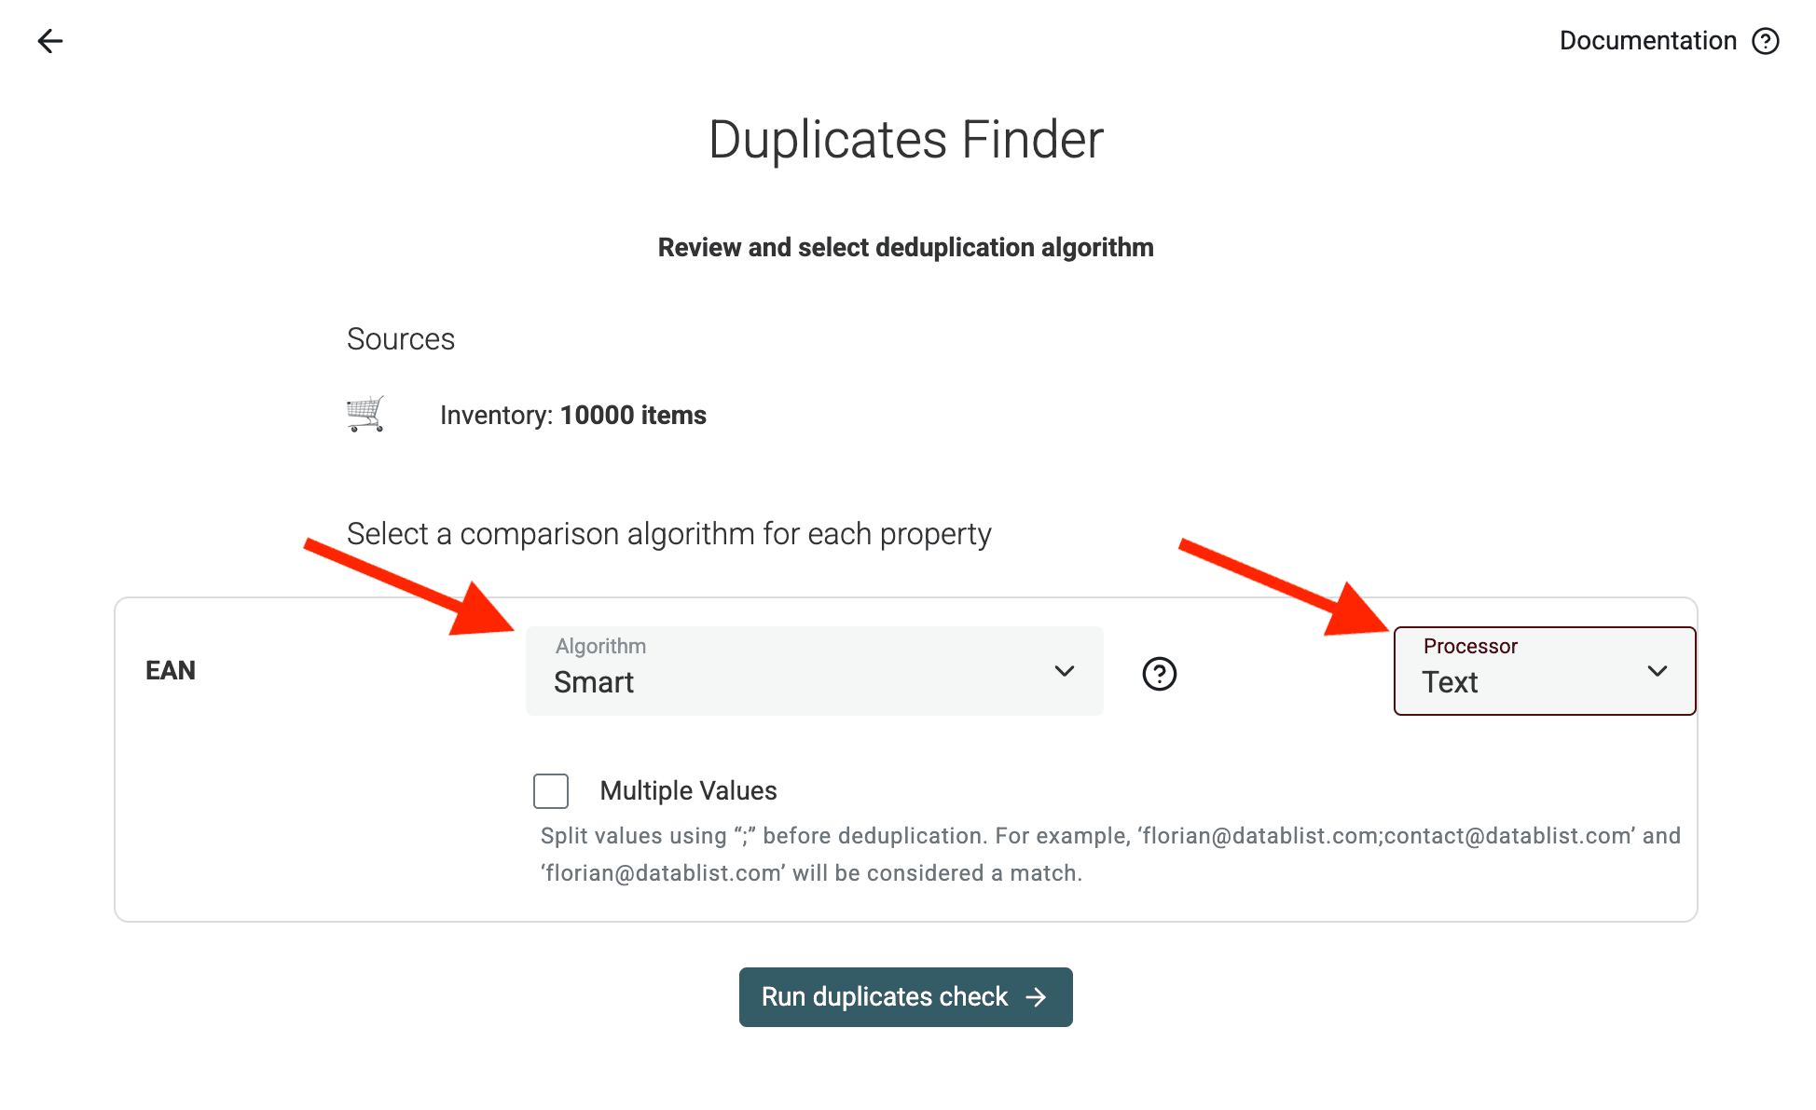1816x1110 pixels.
Task: Click the back arrow to leave Duplicates Finder
Action: [48, 41]
